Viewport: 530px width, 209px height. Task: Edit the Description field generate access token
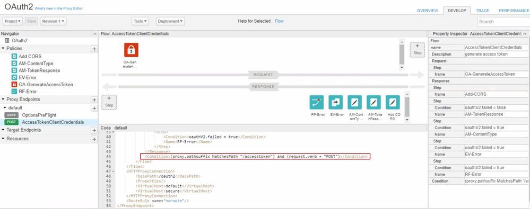pos(496,54)
